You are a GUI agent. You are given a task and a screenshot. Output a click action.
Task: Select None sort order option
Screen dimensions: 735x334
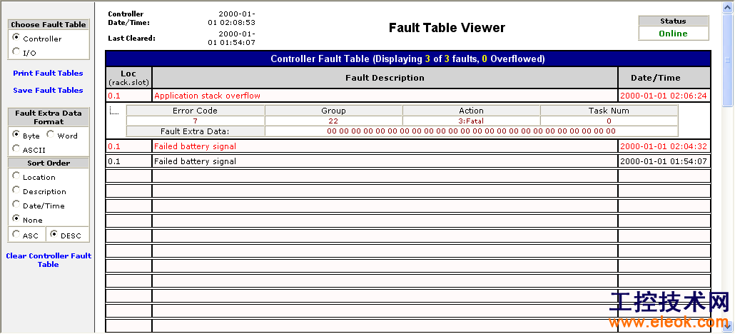pos(16,218)
